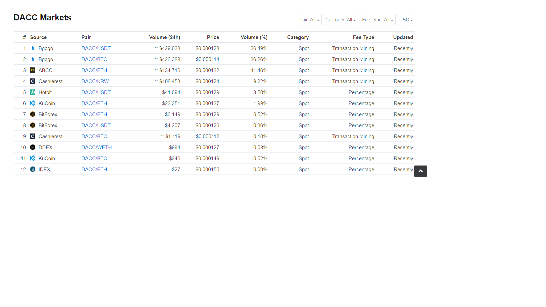Click the 9,22% volume share
Screen dimensions: 546x307
pos(260,81)
